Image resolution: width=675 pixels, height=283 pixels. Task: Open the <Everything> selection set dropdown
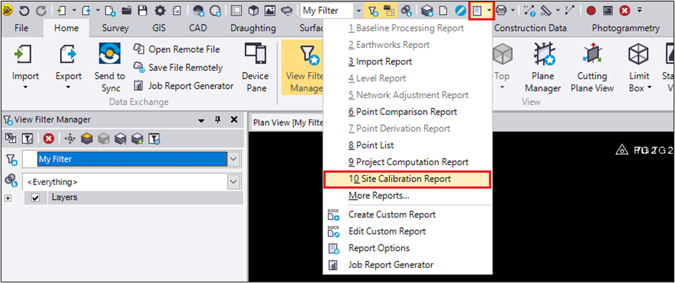coord(234,182)
